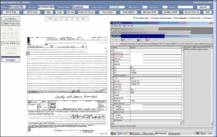Select the Express Care Fac Fees radio option
This screenshot has width=217, height=137.
pyautogui.click(x=151, y=18)
